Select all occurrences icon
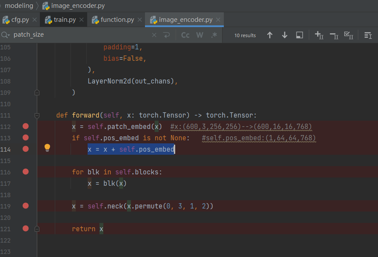This screenshot has width=378, height=257. (349, 35)
